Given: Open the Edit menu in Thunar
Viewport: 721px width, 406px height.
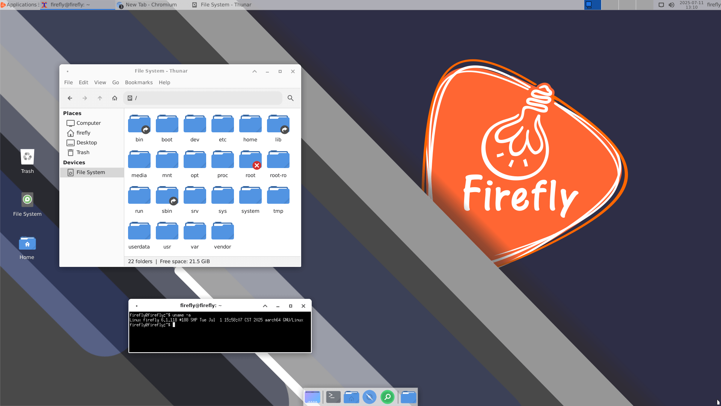Looking at the screenshot, I should 83,82.
